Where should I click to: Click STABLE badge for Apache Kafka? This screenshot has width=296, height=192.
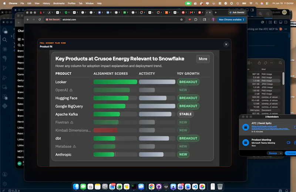tap(185, 114)
